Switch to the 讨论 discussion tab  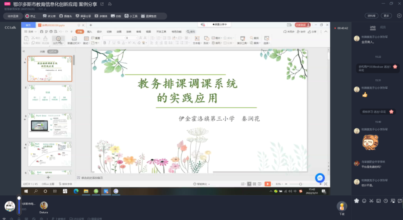[373, 28]
